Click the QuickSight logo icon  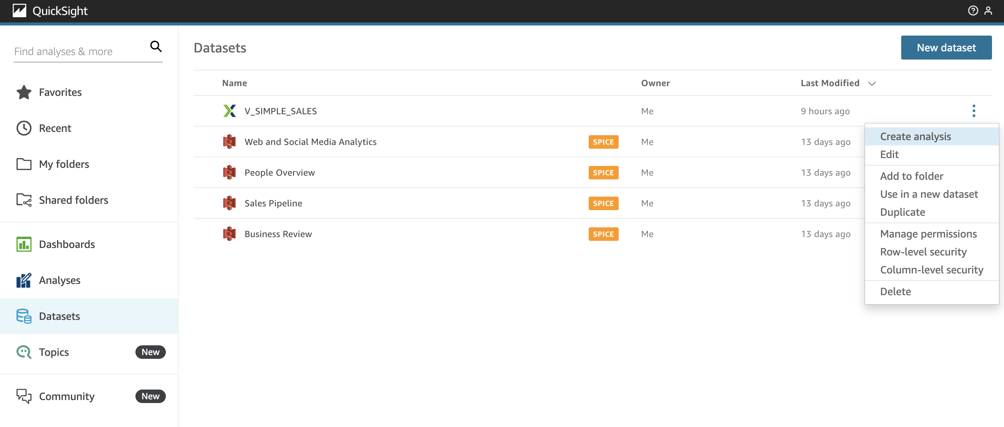[x=19, y=10]
